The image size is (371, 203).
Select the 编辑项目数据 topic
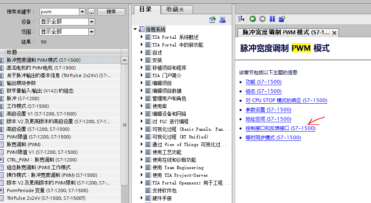click(x=167, y=91)
